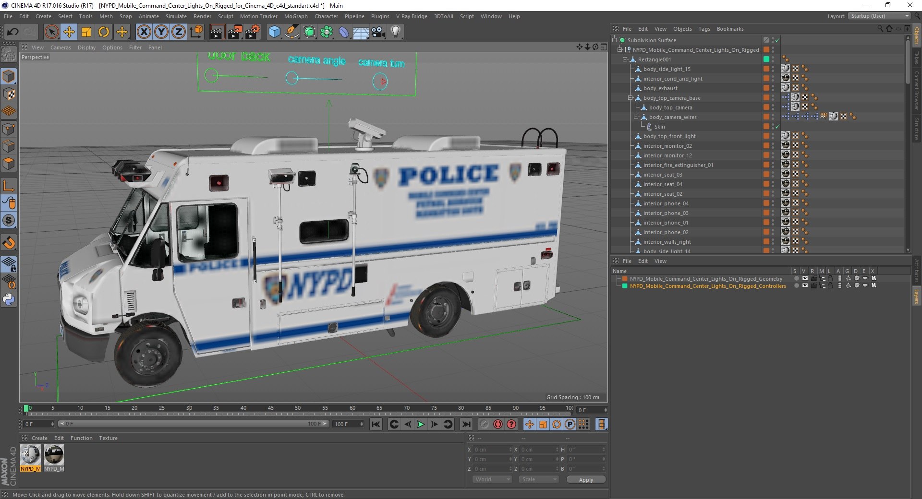The image size is (922, 499).
Task: Add a Cube primitive object
Action: pyautogui.click(x=274, y=32)
